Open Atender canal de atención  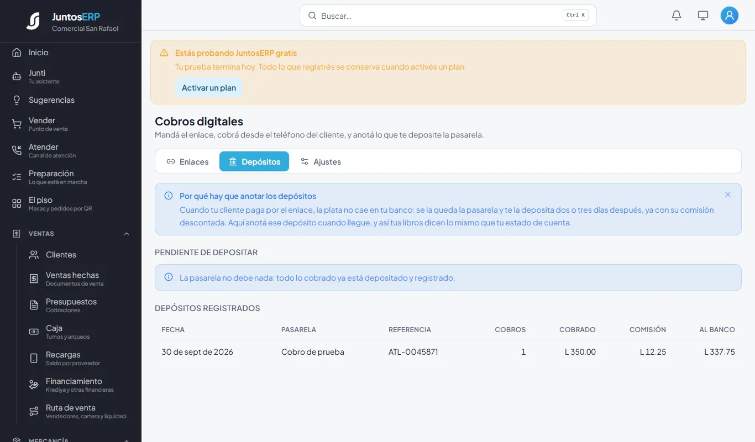(71, 150)
